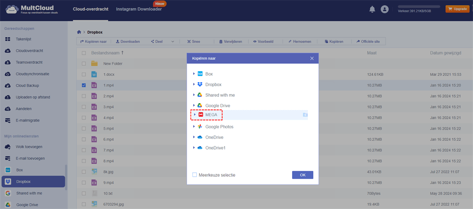Click the Box icon in dialog

tap(200, 74)
